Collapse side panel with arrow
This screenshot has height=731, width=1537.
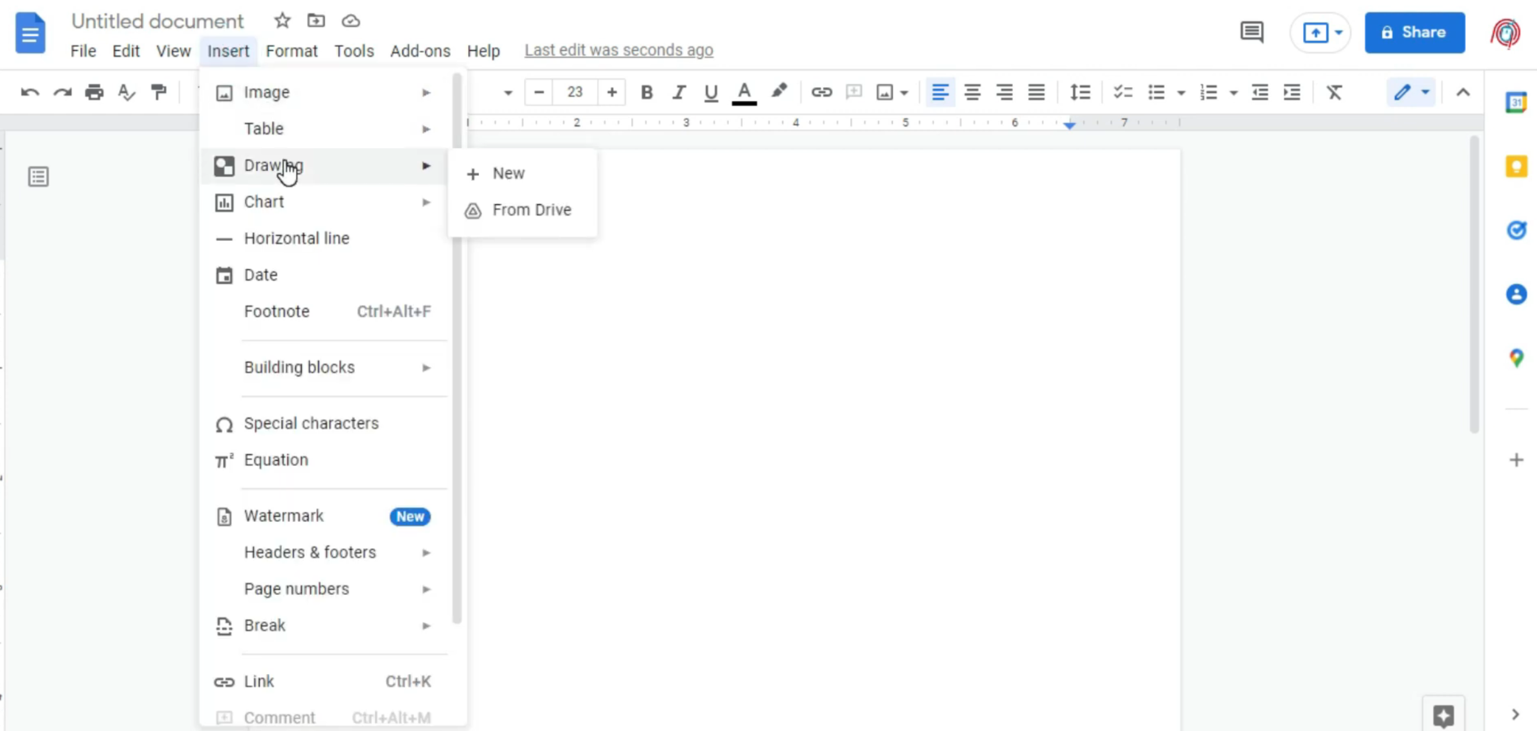1515,714
